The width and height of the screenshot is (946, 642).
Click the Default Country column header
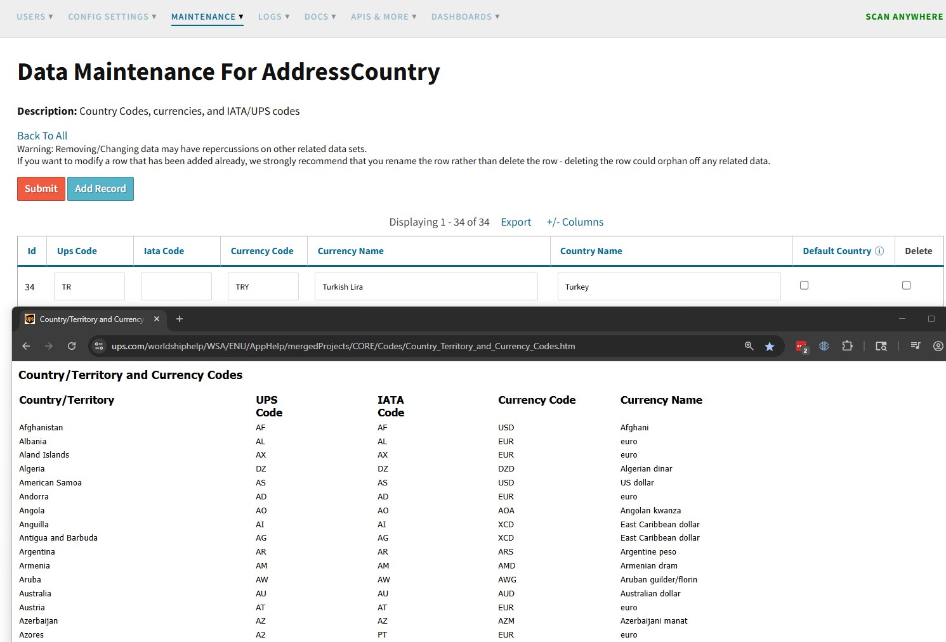pyautogui.click(x=837, y=251)
